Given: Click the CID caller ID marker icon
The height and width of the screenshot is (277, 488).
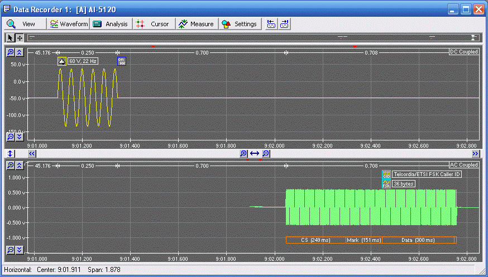Looking at the screenshot, I should 386,174.
